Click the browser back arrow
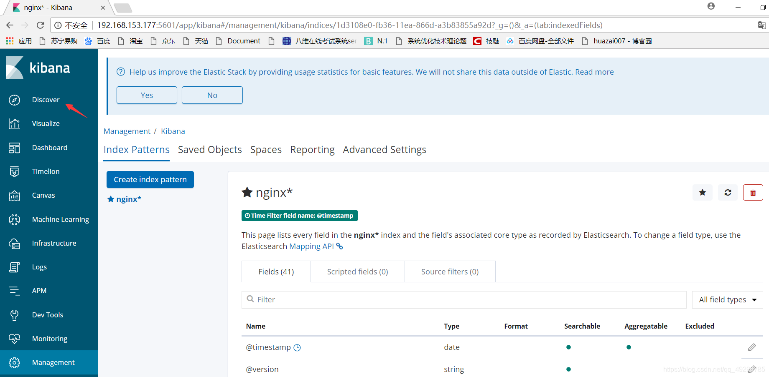Image resolution: width=769 pixels, height=377 pixels. point(10,25)
